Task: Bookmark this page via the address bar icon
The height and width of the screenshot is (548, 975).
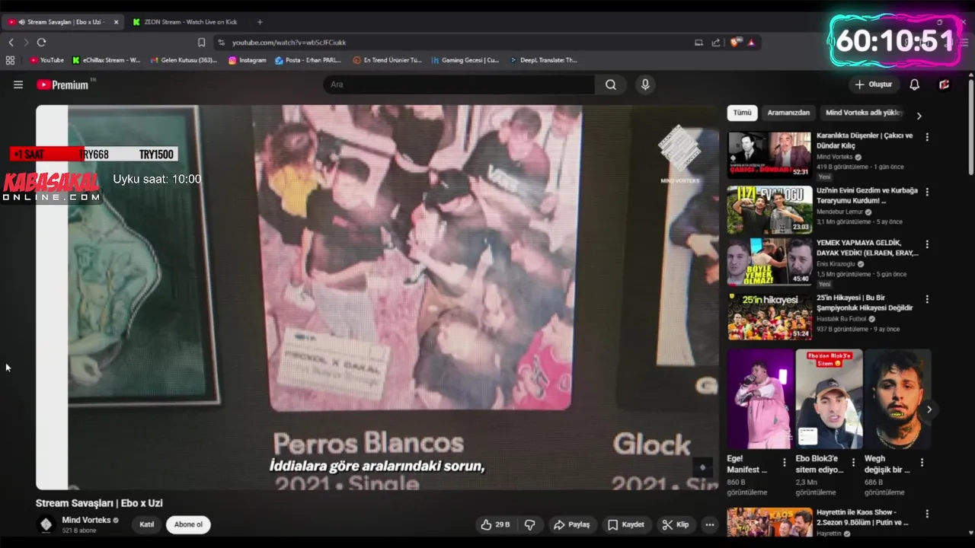Action: click(201, 43)
